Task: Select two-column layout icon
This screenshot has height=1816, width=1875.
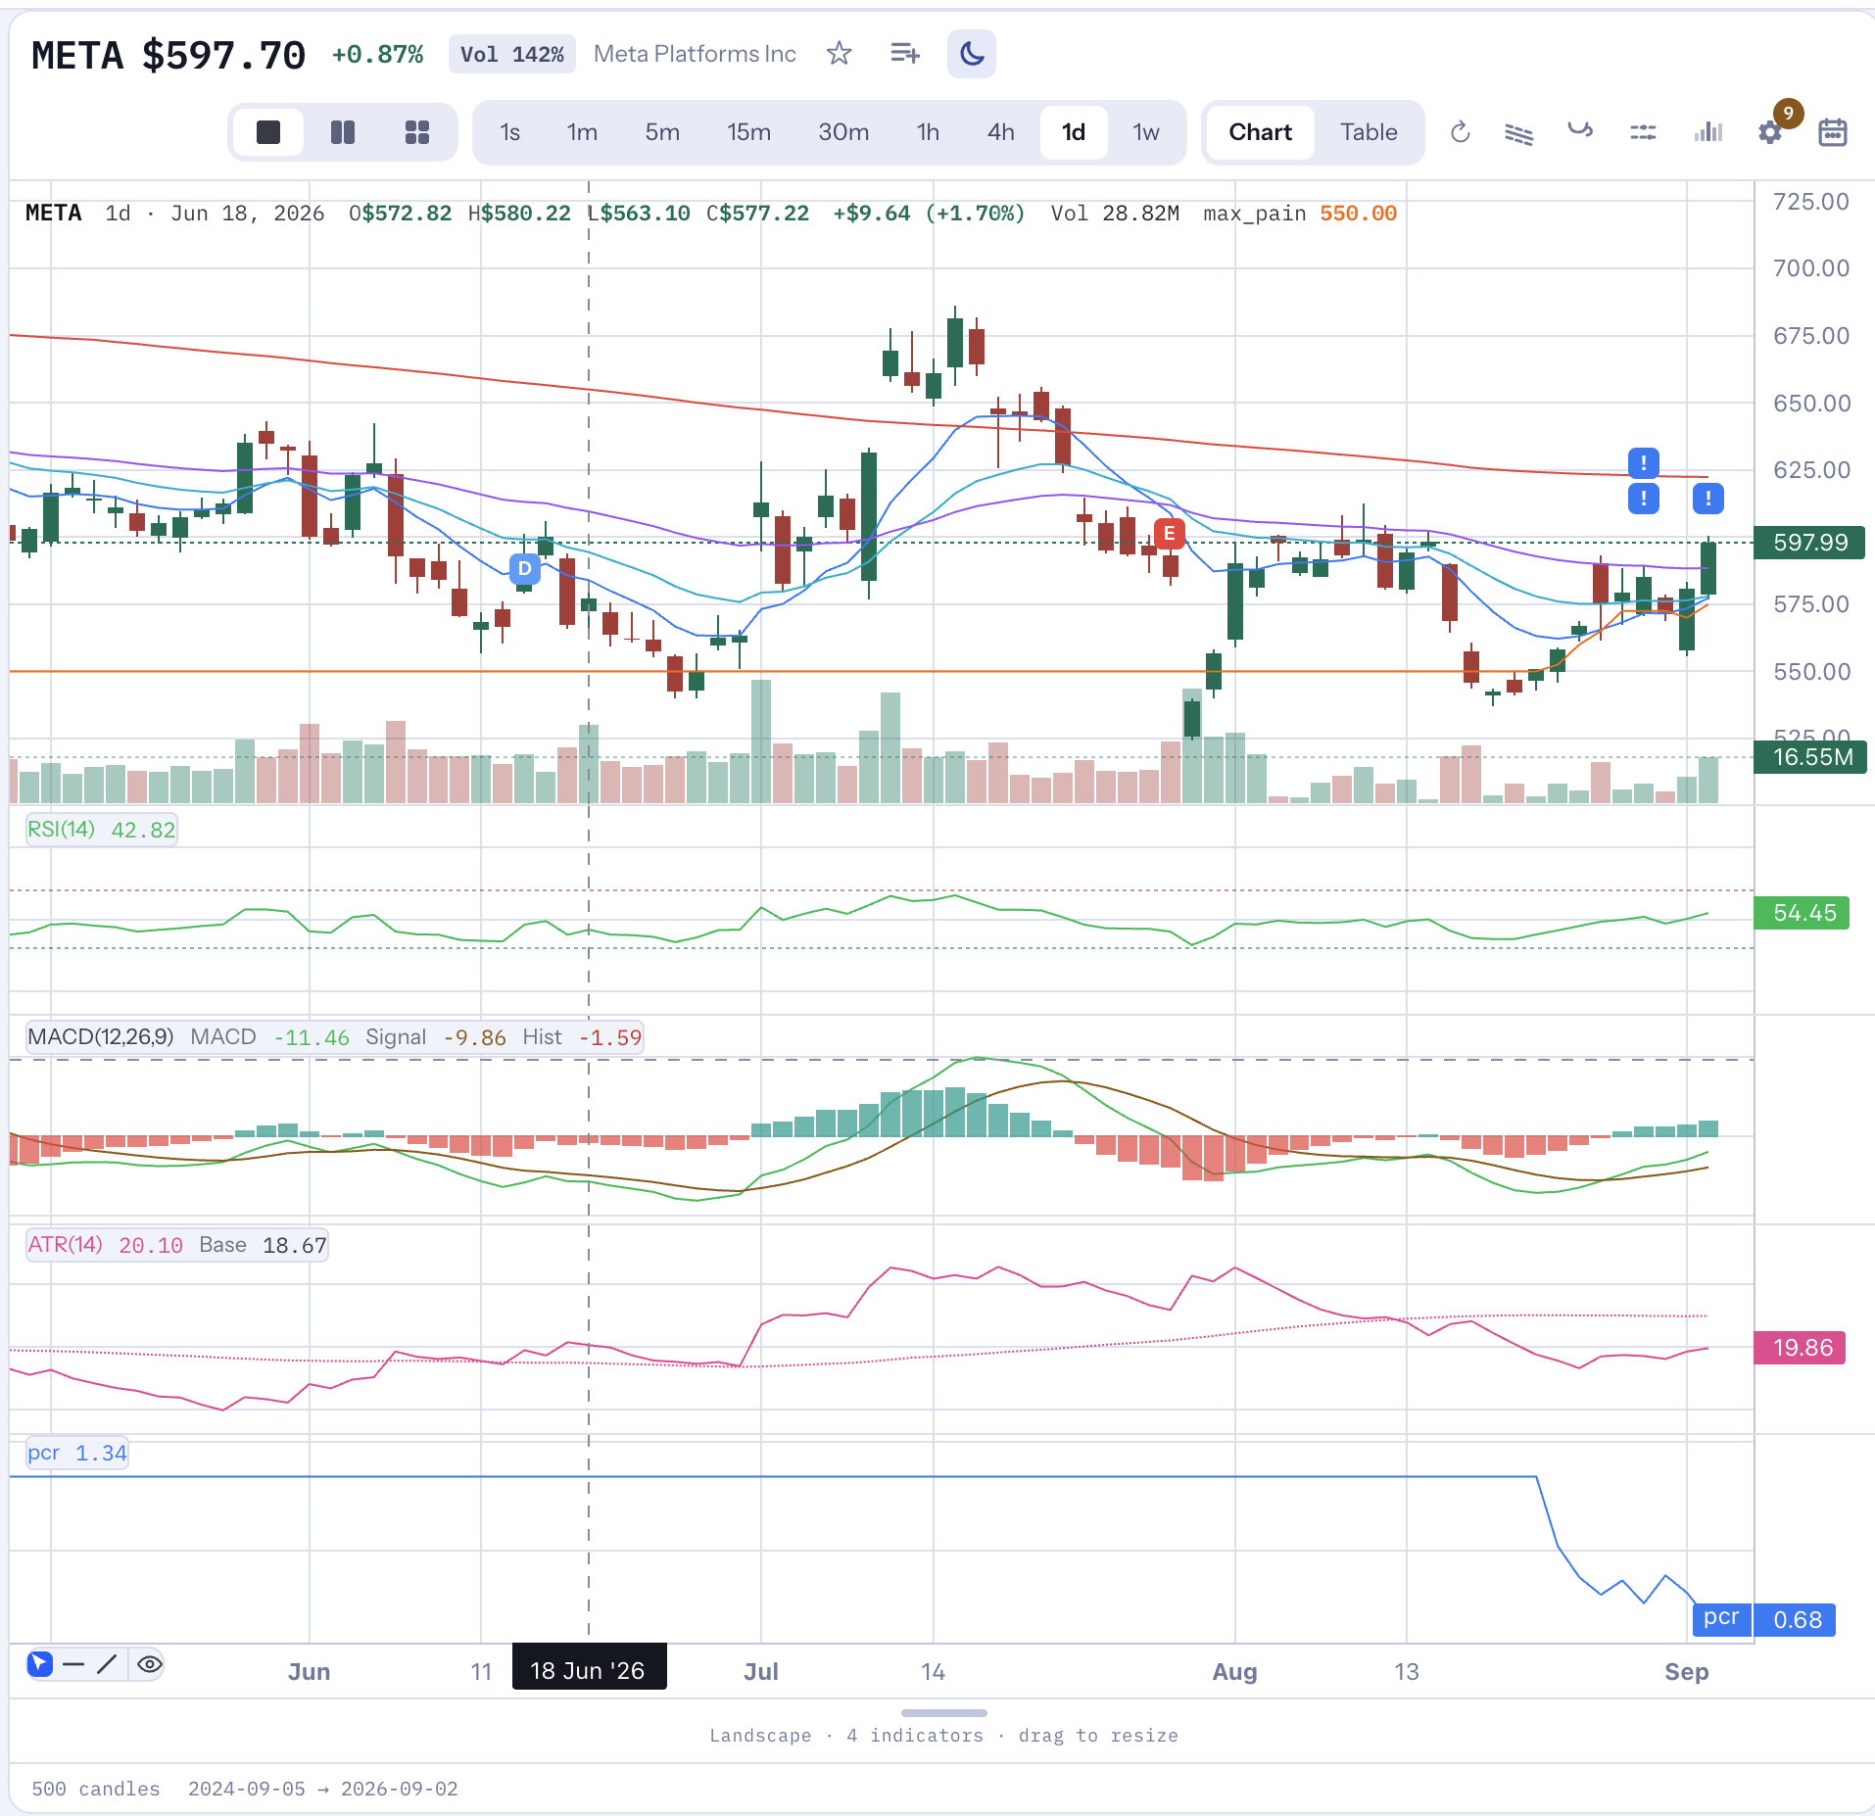Action: point(343,132)
